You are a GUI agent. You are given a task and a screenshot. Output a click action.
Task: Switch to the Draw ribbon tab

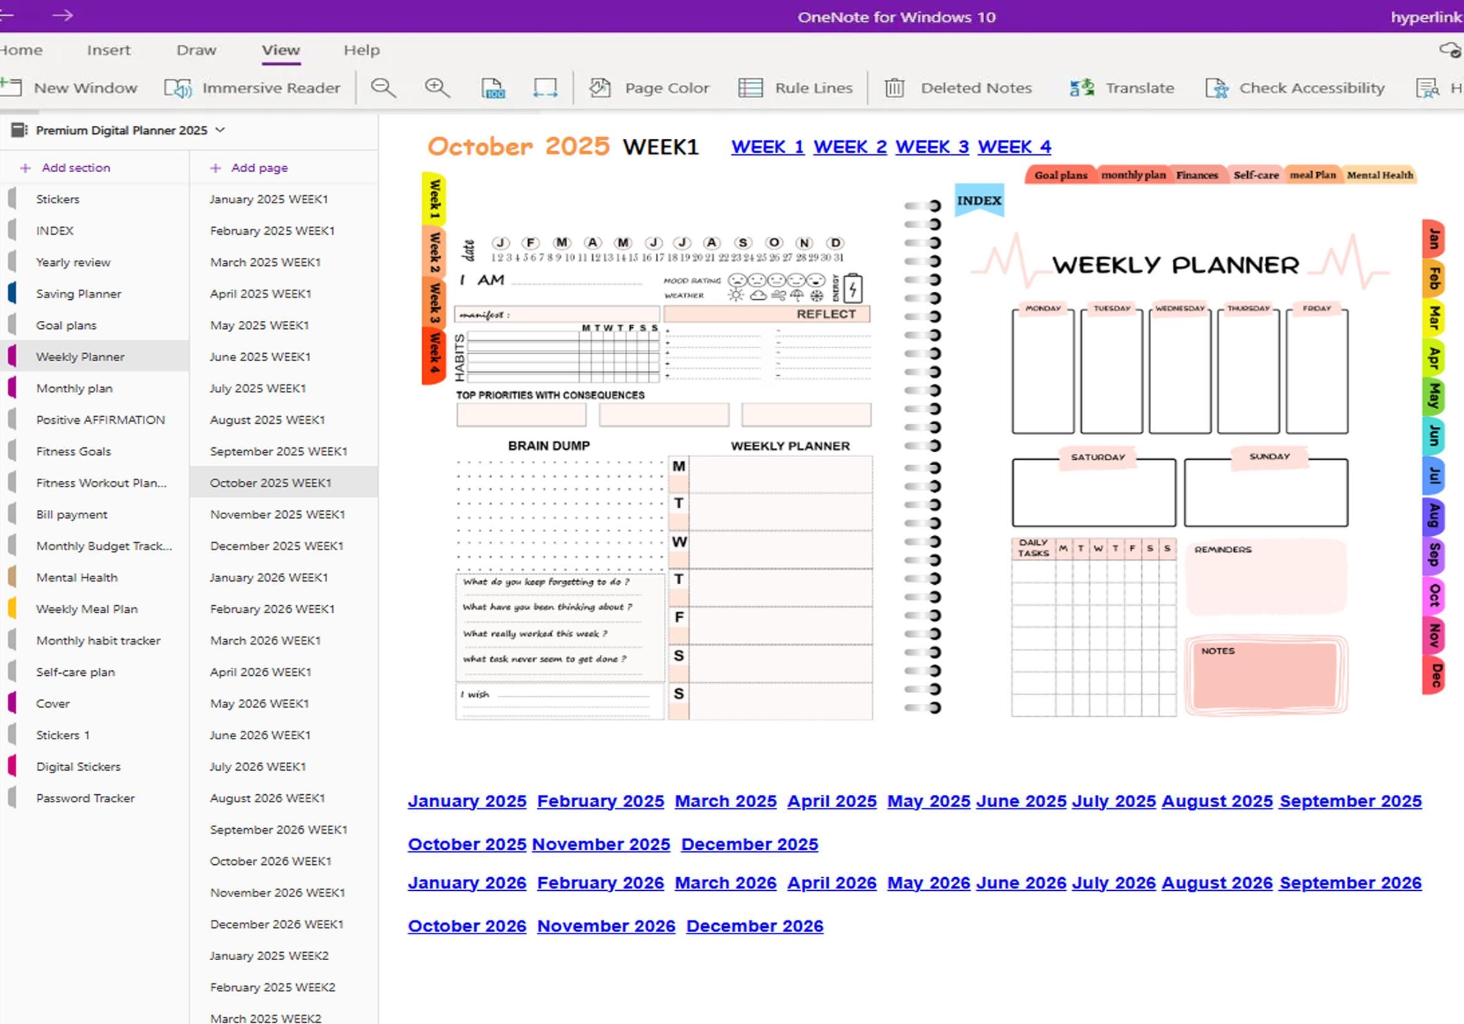click(x=196, y=50)
